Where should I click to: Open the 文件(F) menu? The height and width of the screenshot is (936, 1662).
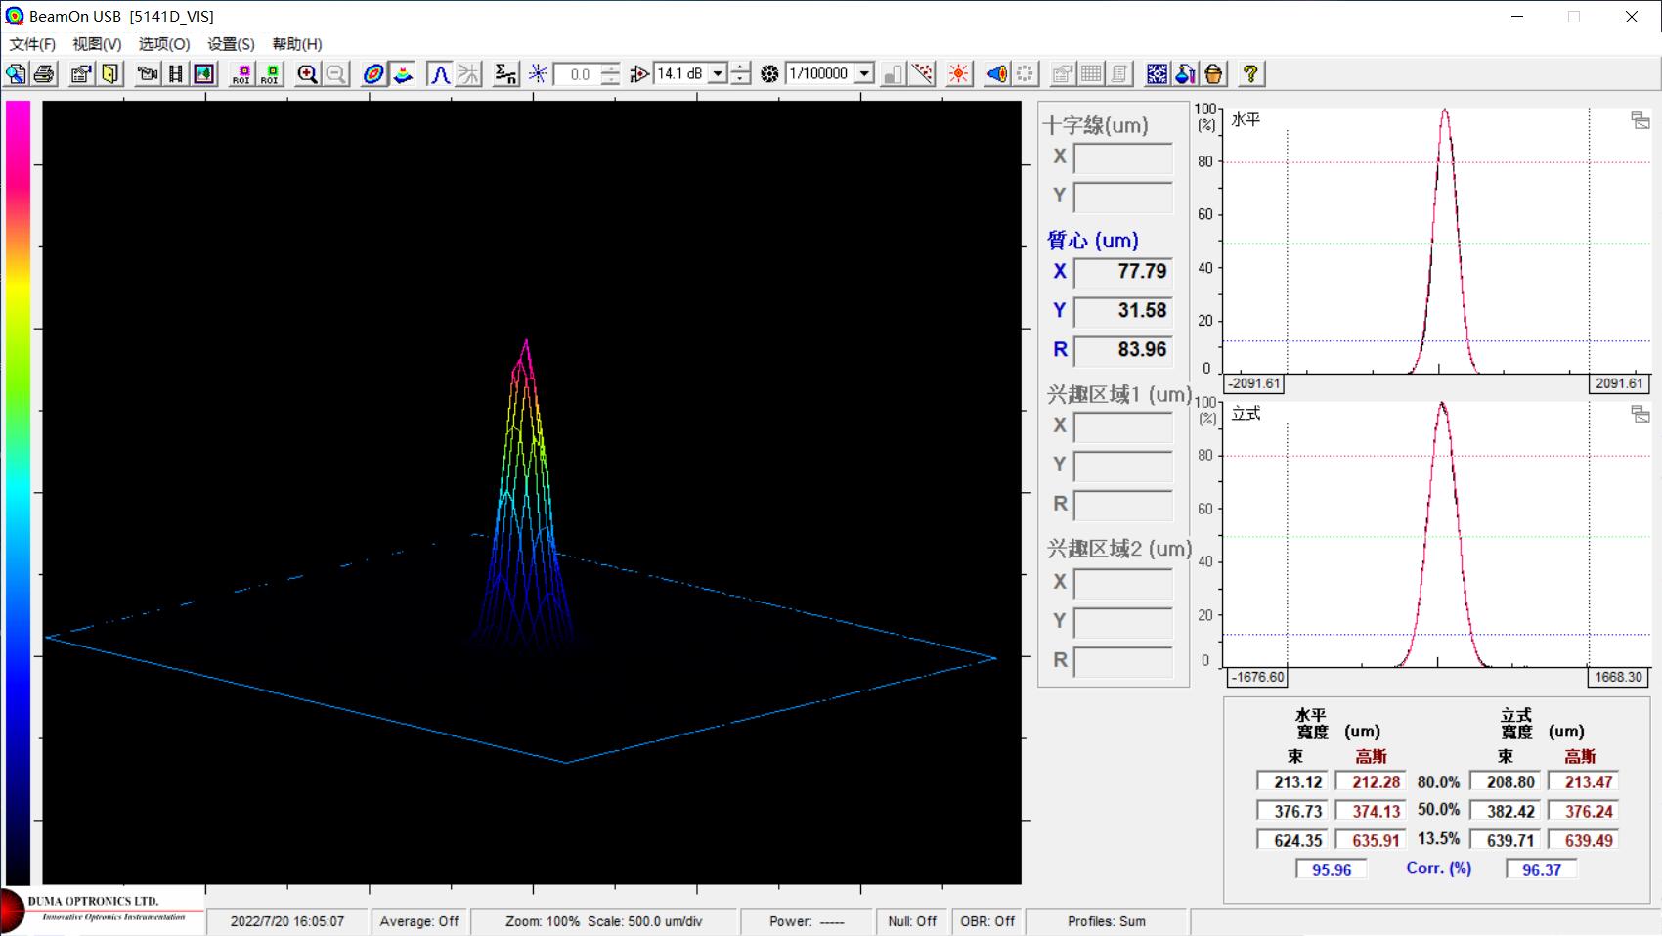coord(32,44)
